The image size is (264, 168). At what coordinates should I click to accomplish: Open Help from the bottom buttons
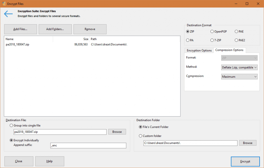49,161
